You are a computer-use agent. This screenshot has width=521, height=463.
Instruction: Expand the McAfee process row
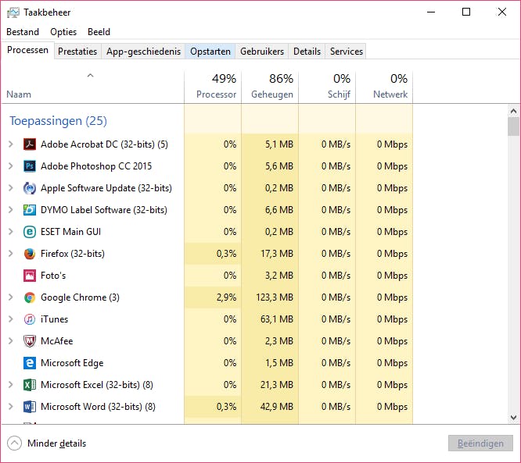(11, 341)
